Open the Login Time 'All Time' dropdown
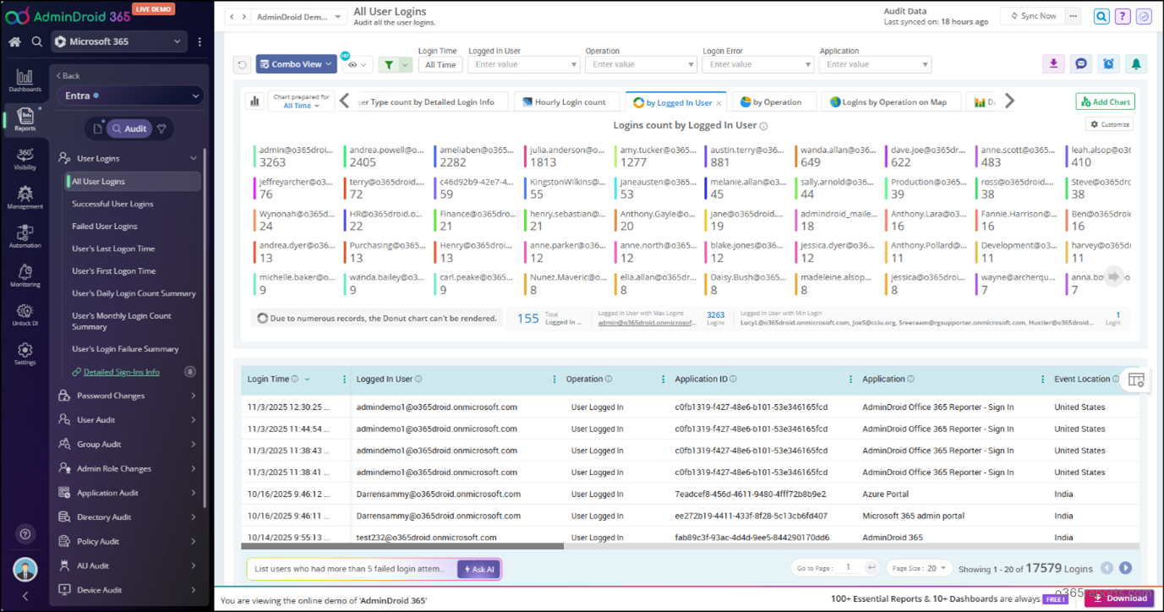 [x=440, y=63]
